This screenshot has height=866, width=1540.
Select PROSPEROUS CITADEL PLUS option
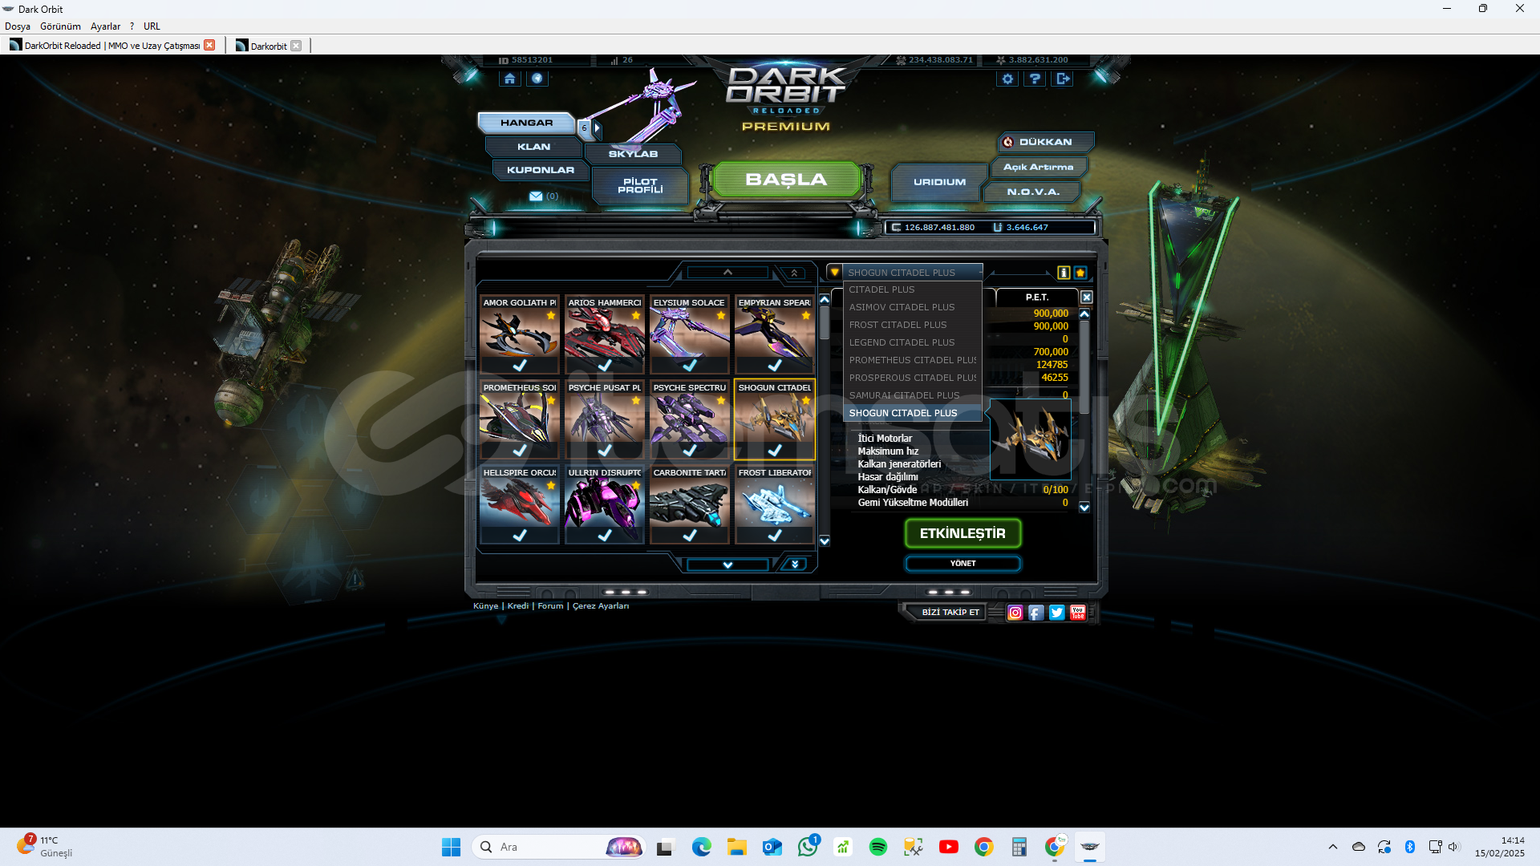(913, 378)
